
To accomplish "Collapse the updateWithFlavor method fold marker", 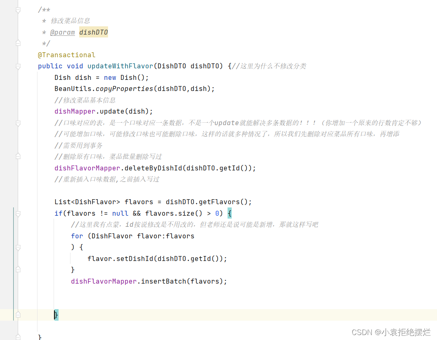I will [x=18, y=67].
